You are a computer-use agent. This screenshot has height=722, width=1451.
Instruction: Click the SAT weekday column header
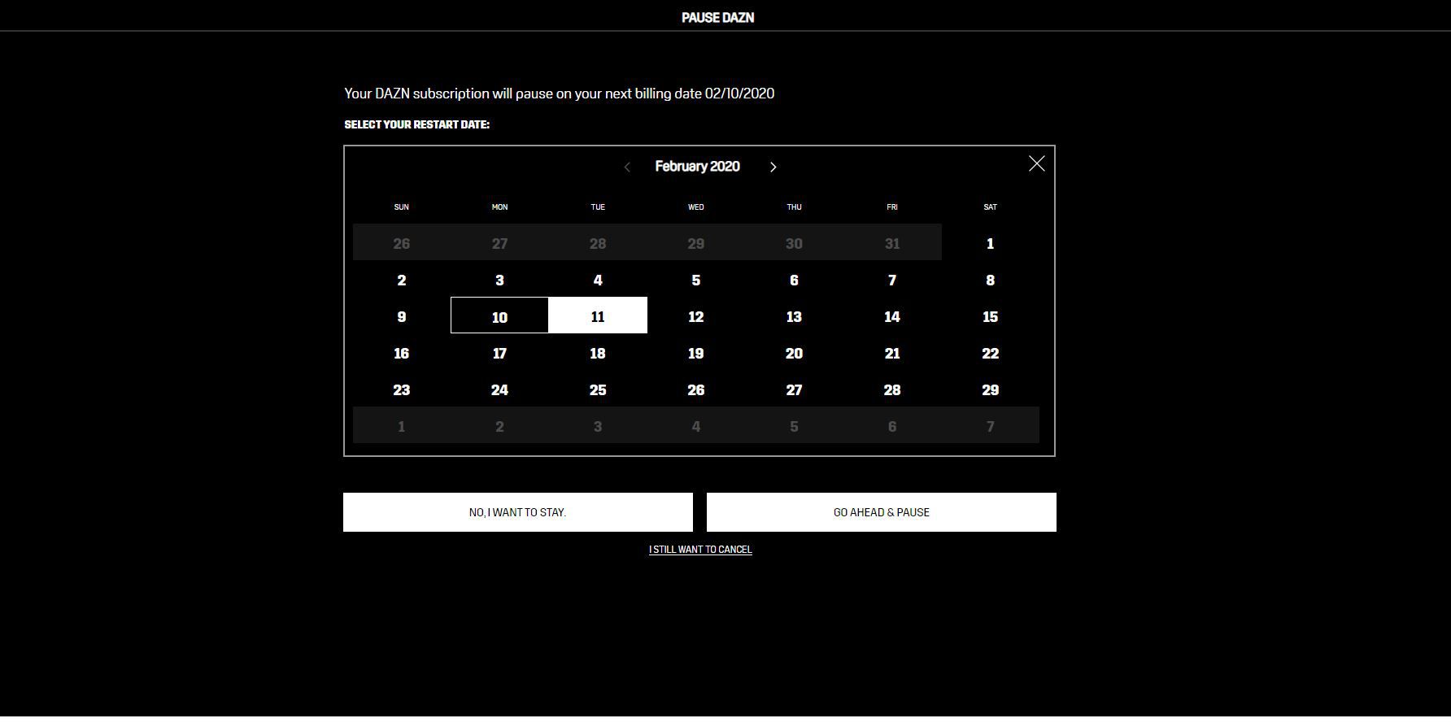[990, 207]
